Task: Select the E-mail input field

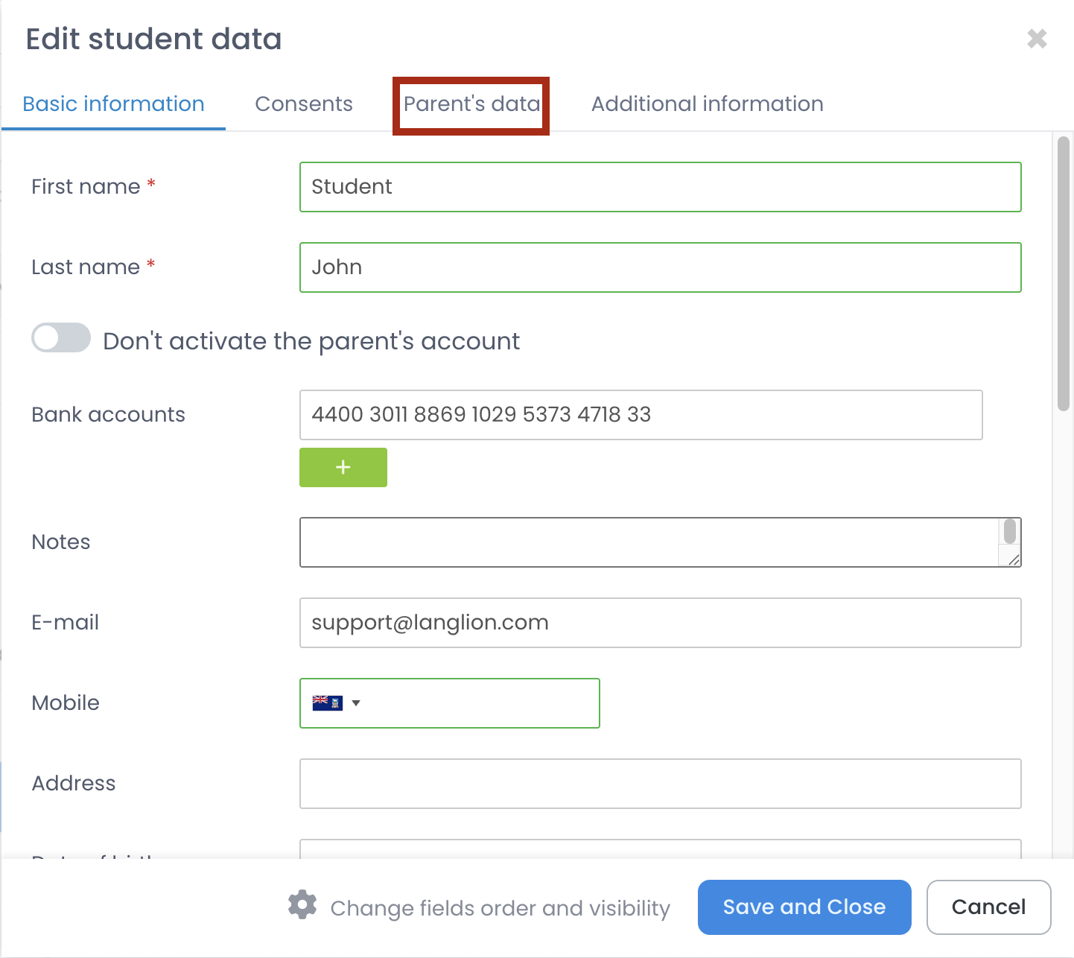Action: click(x=660, y=623)
